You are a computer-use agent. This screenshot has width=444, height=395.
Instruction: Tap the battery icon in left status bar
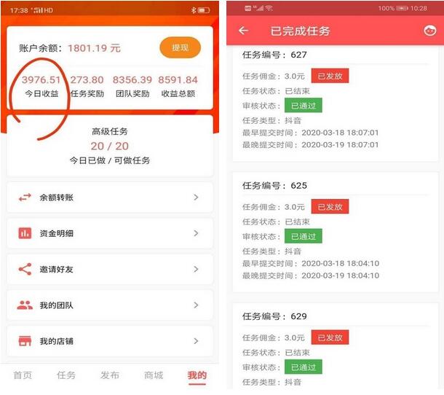point(204,10)
